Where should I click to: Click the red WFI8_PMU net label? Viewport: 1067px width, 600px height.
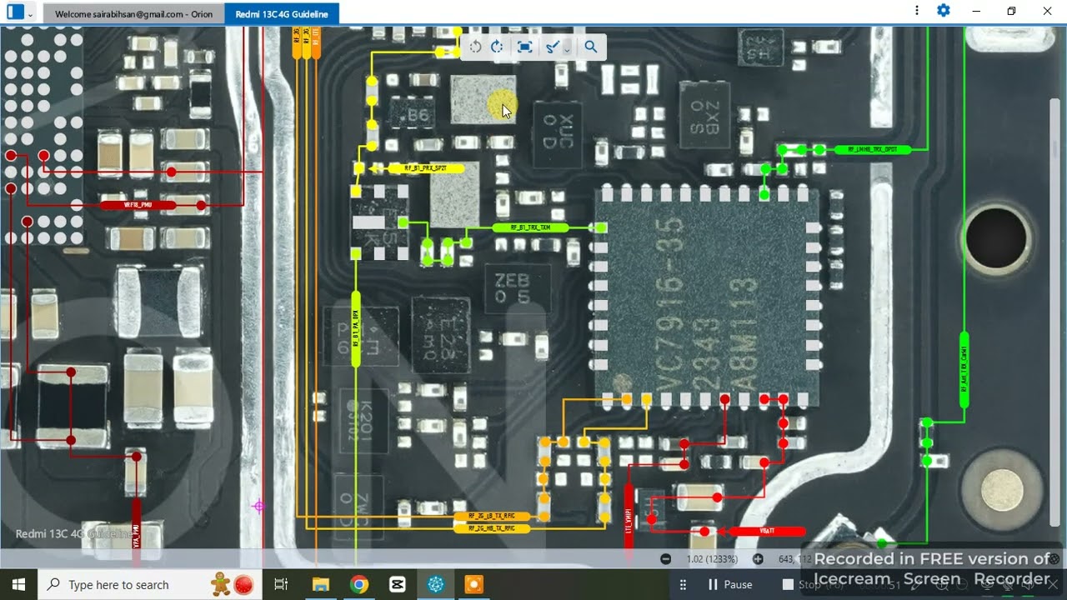point(138,204)
